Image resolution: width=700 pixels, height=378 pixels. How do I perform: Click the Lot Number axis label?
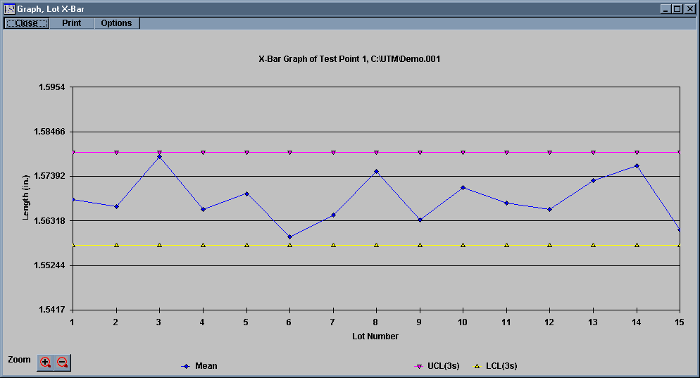pyautogui.click(x=375, y=336)
